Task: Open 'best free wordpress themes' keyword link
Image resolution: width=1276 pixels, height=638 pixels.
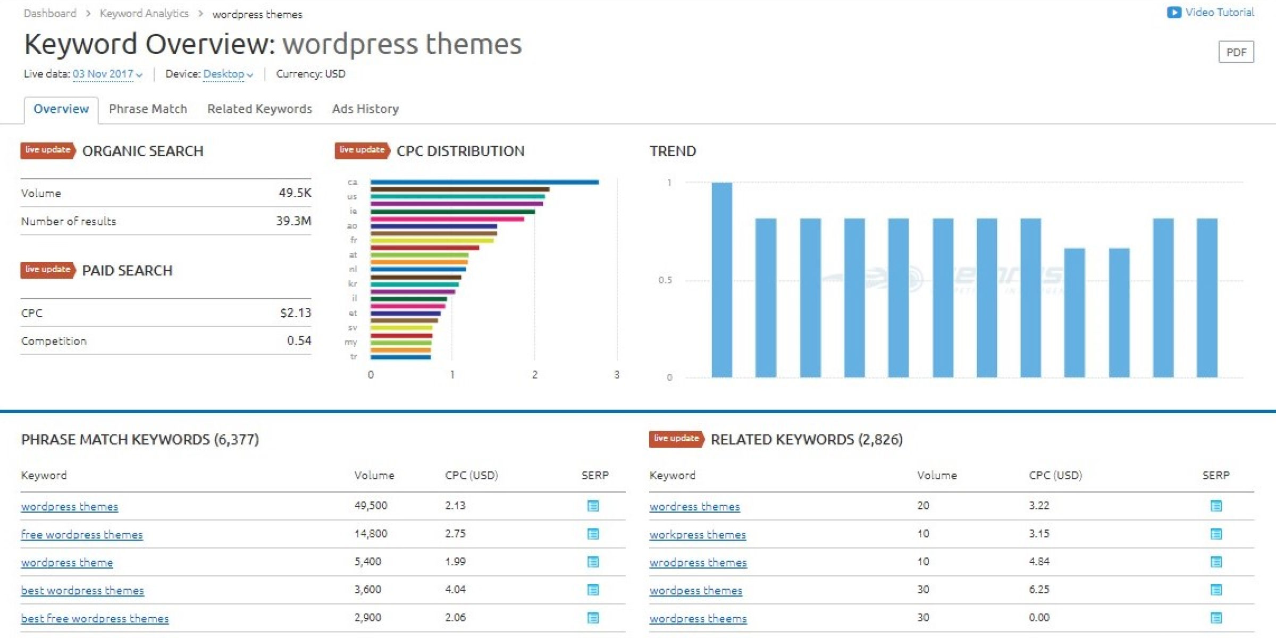Action: [x=95, y=618]
